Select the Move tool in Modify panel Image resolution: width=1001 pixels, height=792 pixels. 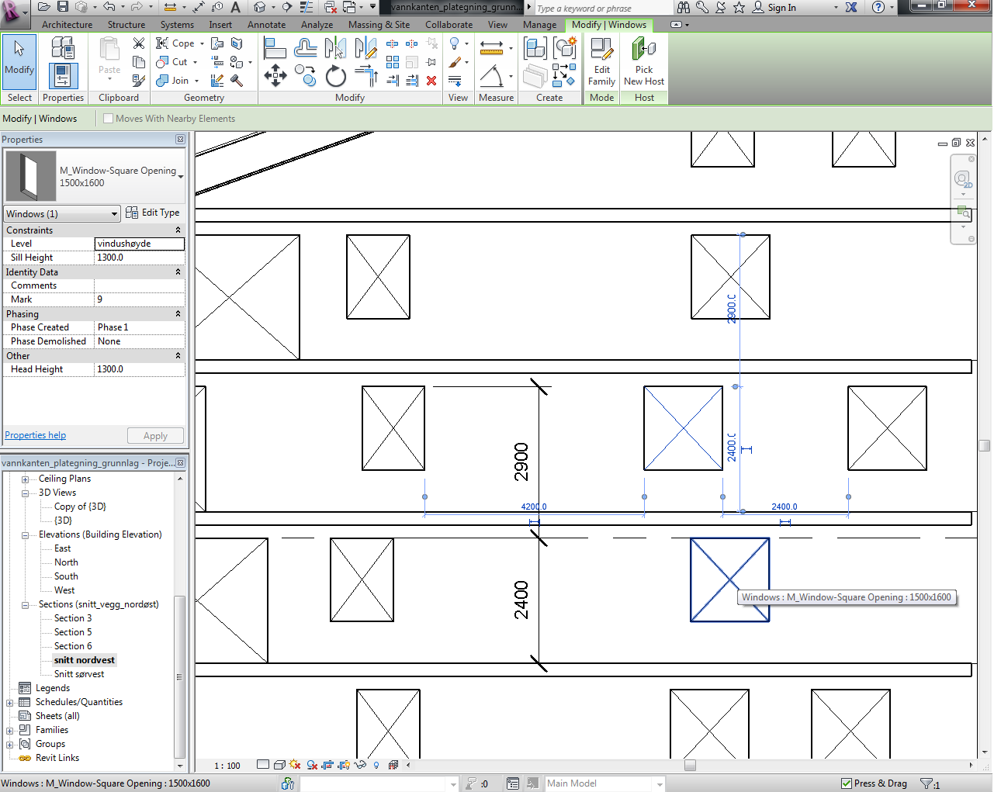click(x=275, y=75)
